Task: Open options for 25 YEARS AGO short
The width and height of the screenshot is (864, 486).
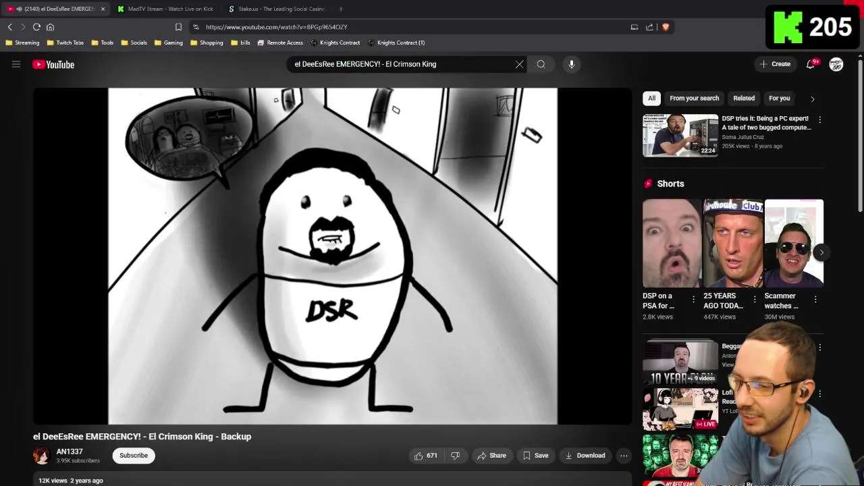Action: pos(754,299)
